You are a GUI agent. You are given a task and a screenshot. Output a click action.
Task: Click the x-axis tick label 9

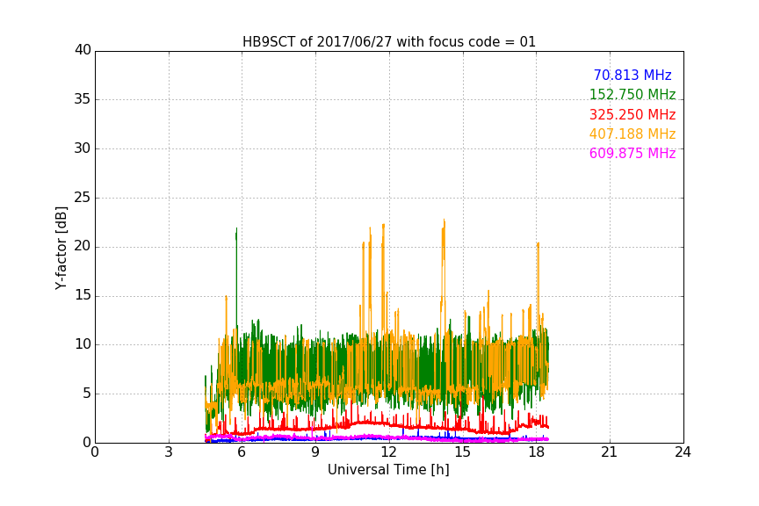coord(315,452)
